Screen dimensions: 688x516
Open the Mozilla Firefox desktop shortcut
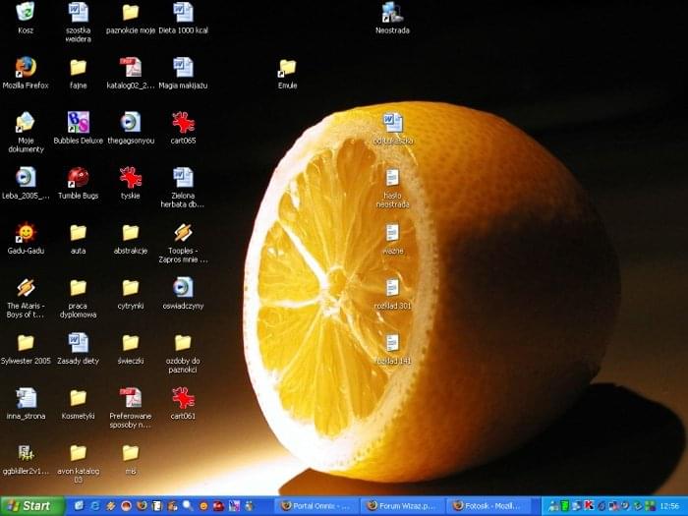26,68
